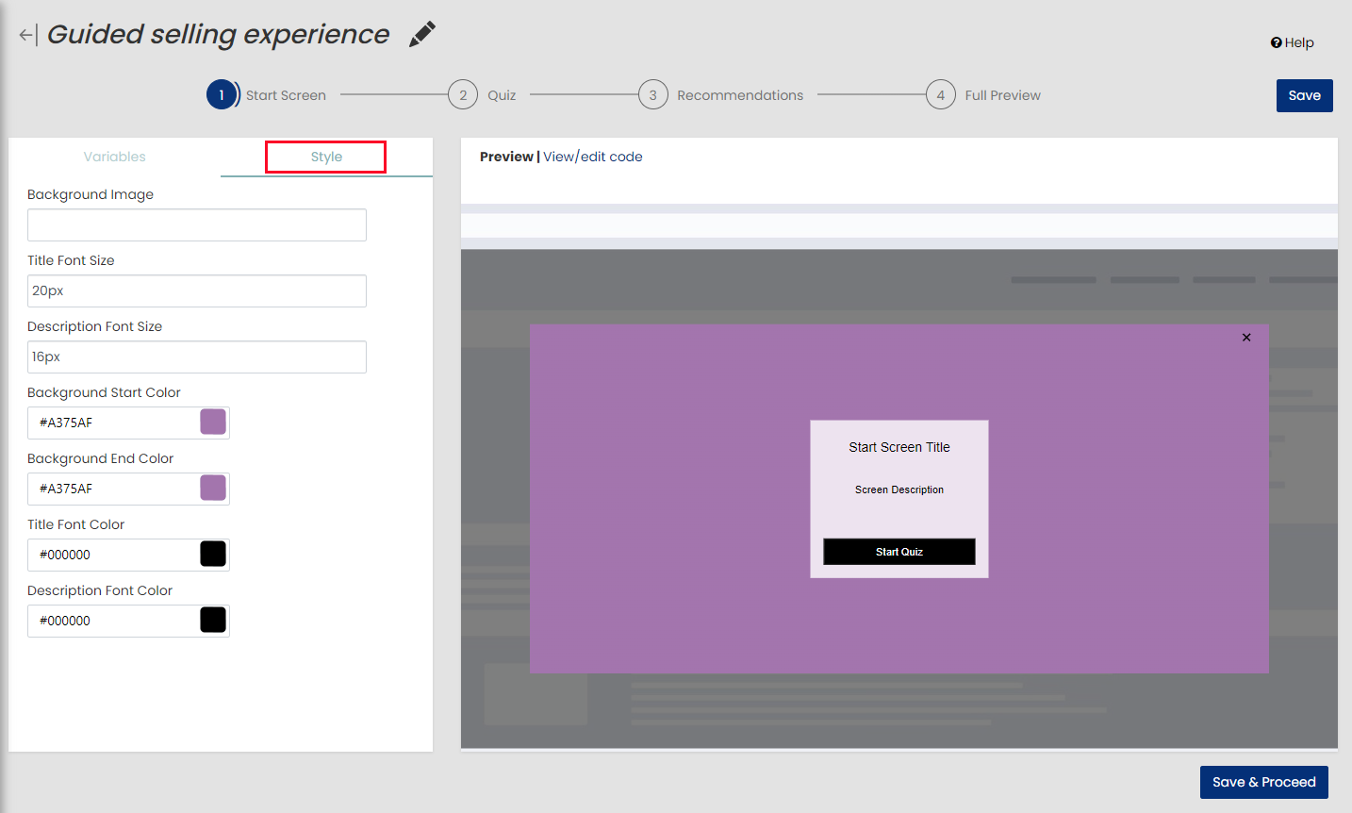The image size is (1352, 813).
Task: Click the Background Image input field
Action: pyautogui.click(x=197, y=224)
